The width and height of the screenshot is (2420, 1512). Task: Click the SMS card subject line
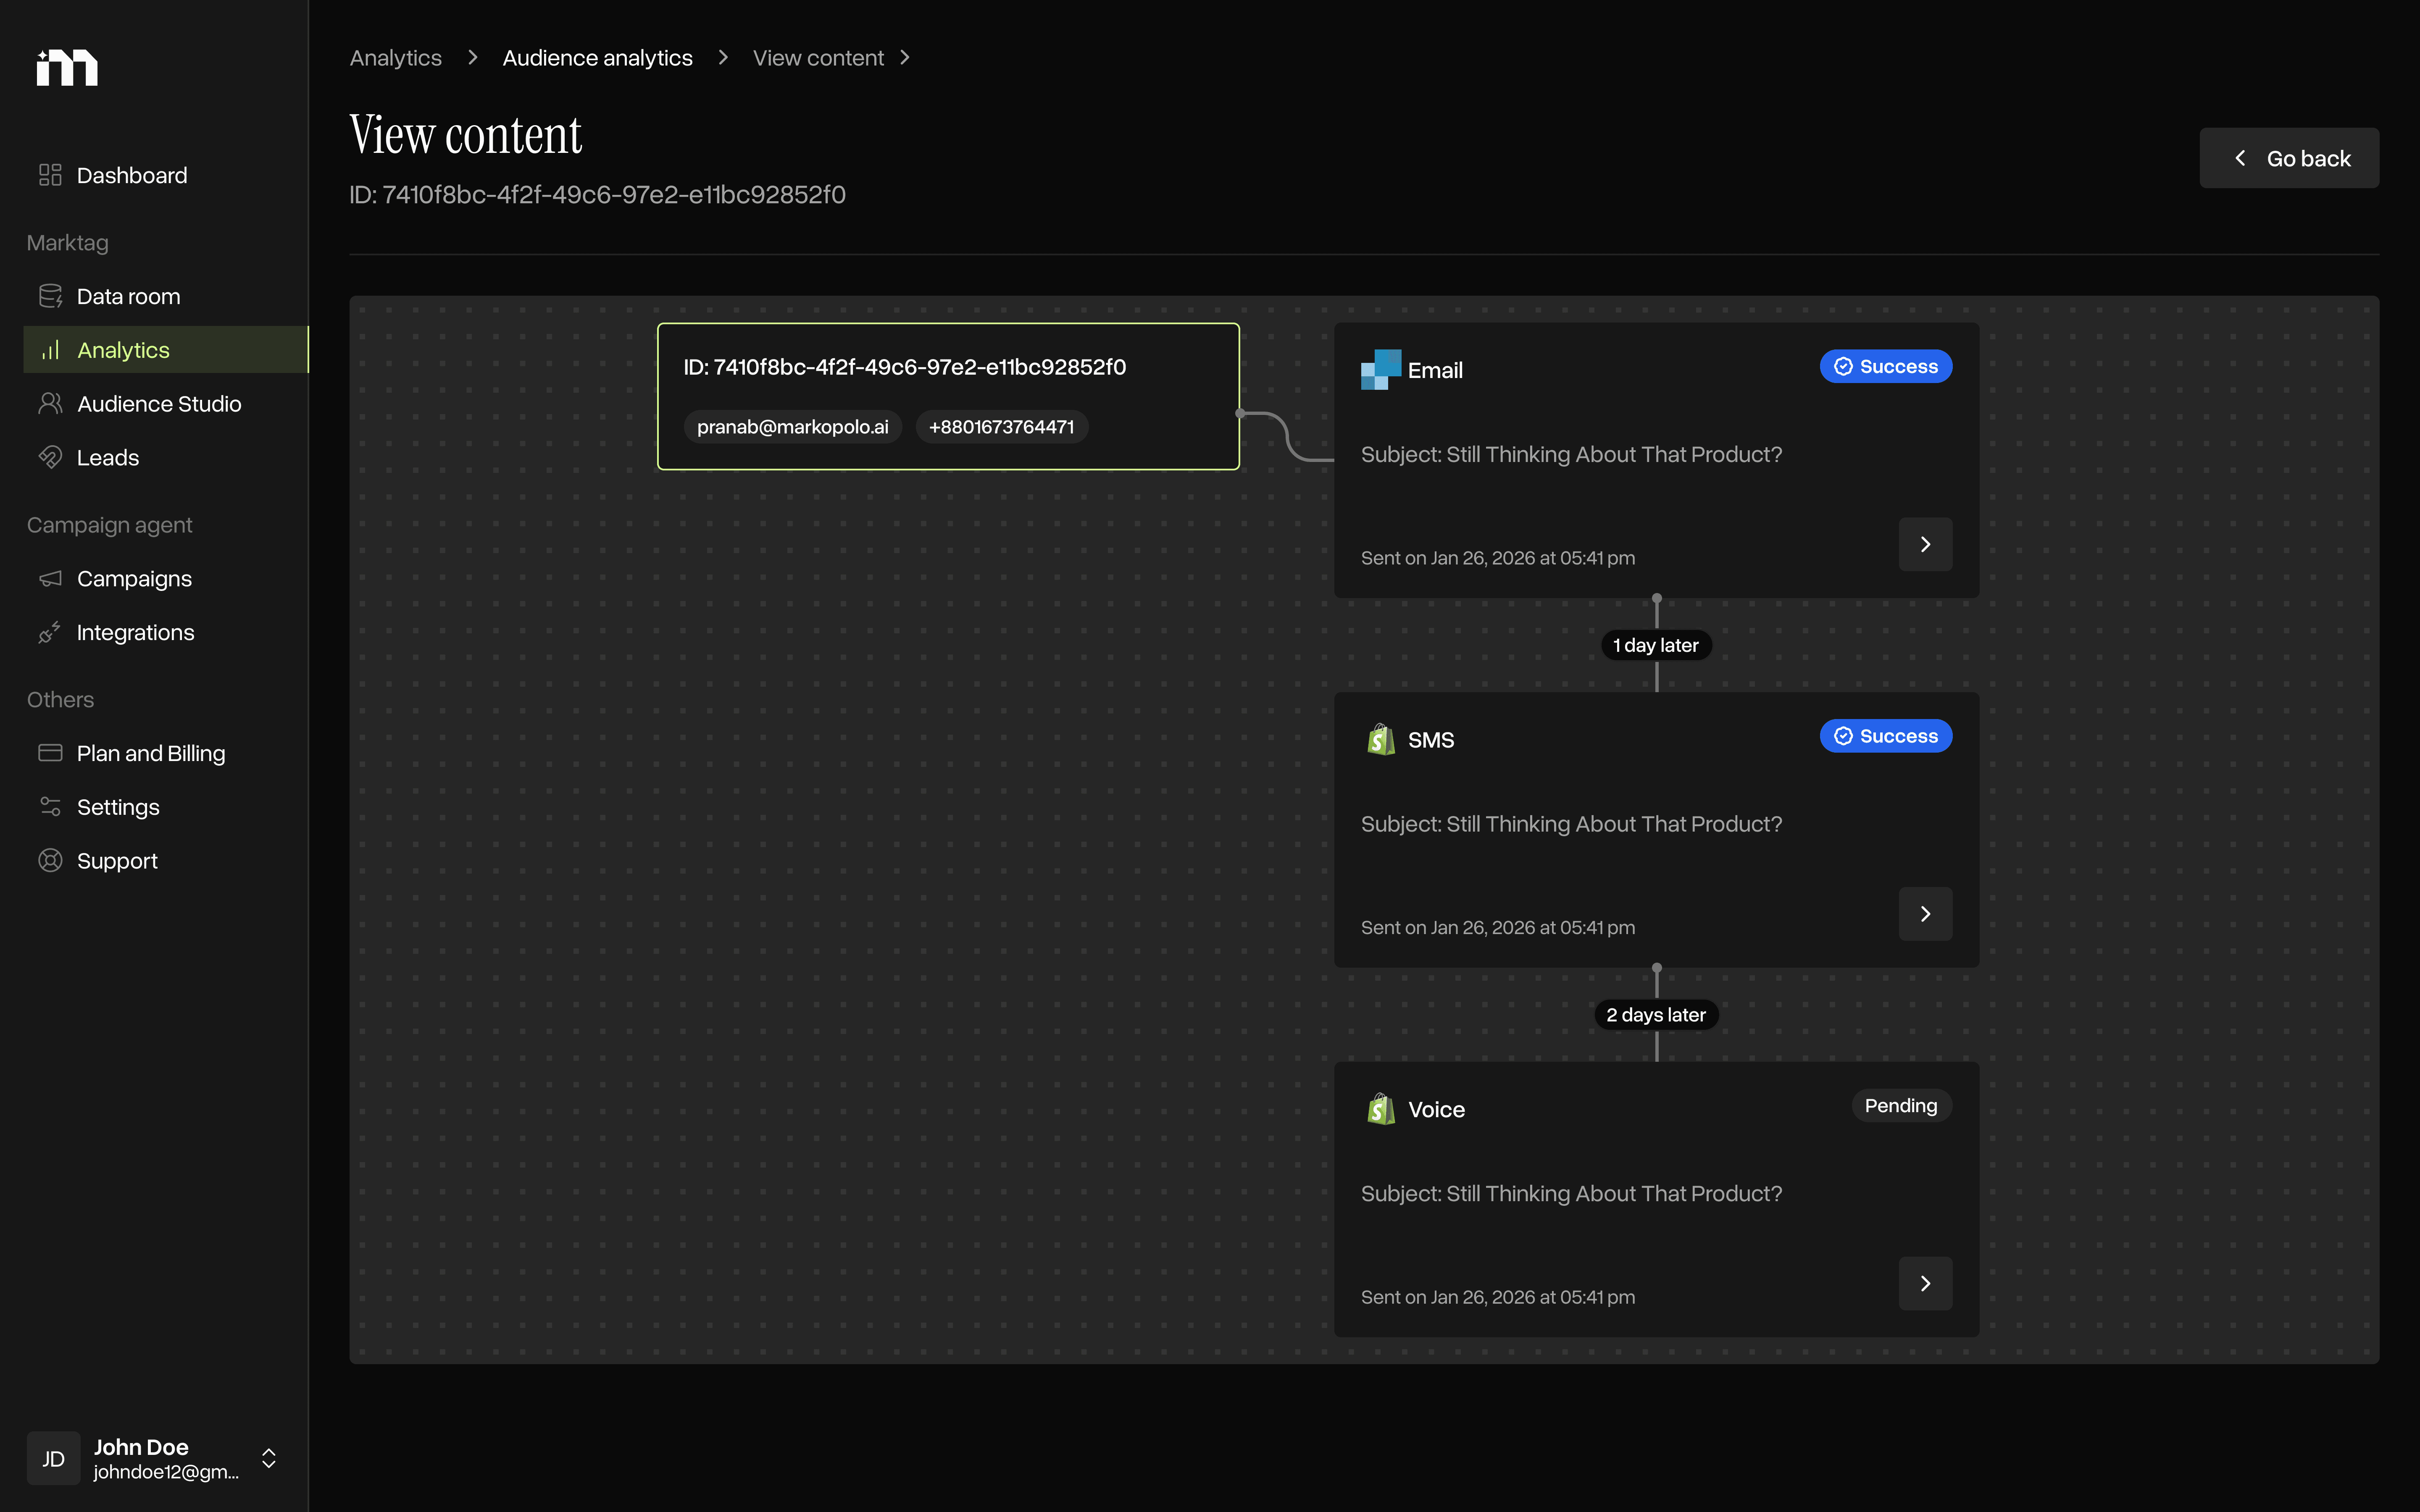[x=1571, y=825]
